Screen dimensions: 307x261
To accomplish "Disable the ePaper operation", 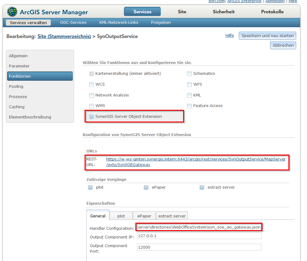I will (146, 187).
